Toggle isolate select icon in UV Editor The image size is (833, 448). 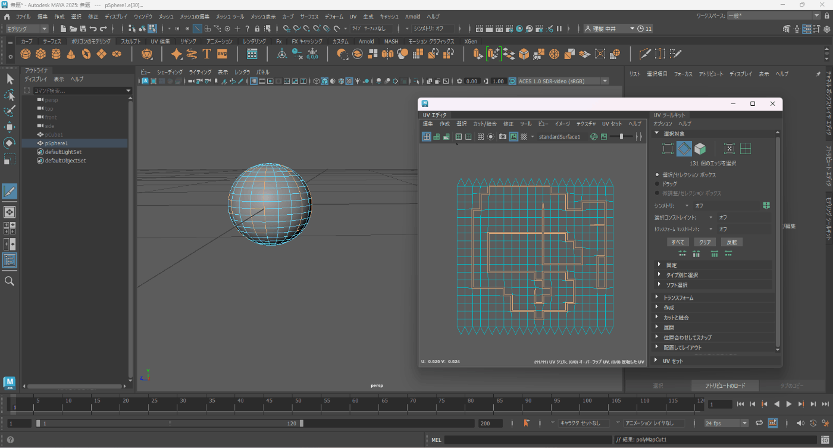[491, 137]
